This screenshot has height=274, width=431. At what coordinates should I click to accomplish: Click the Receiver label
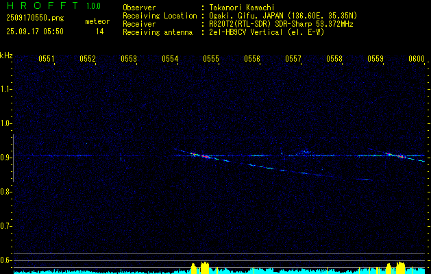coord(139,24)
